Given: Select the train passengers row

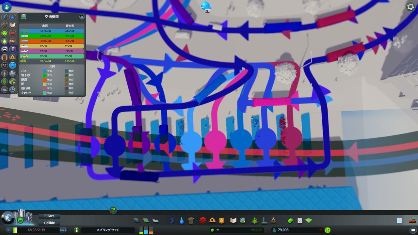Looking at the screenshot, I should 52,41.
